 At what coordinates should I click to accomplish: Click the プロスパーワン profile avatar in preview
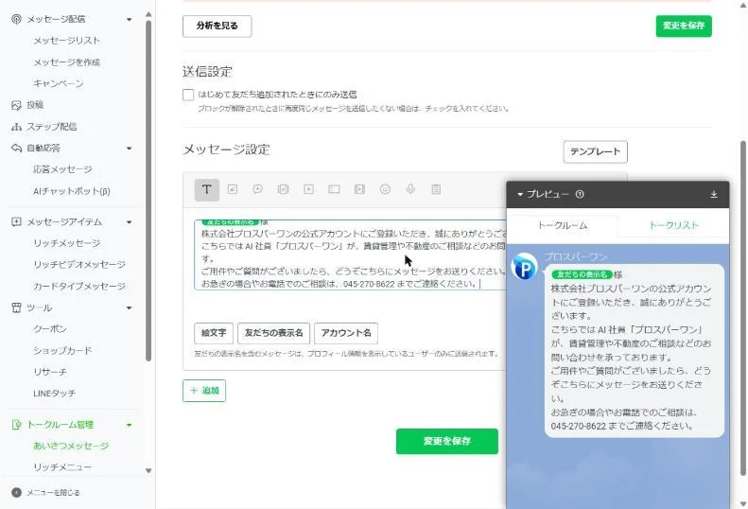coord(524,267)
